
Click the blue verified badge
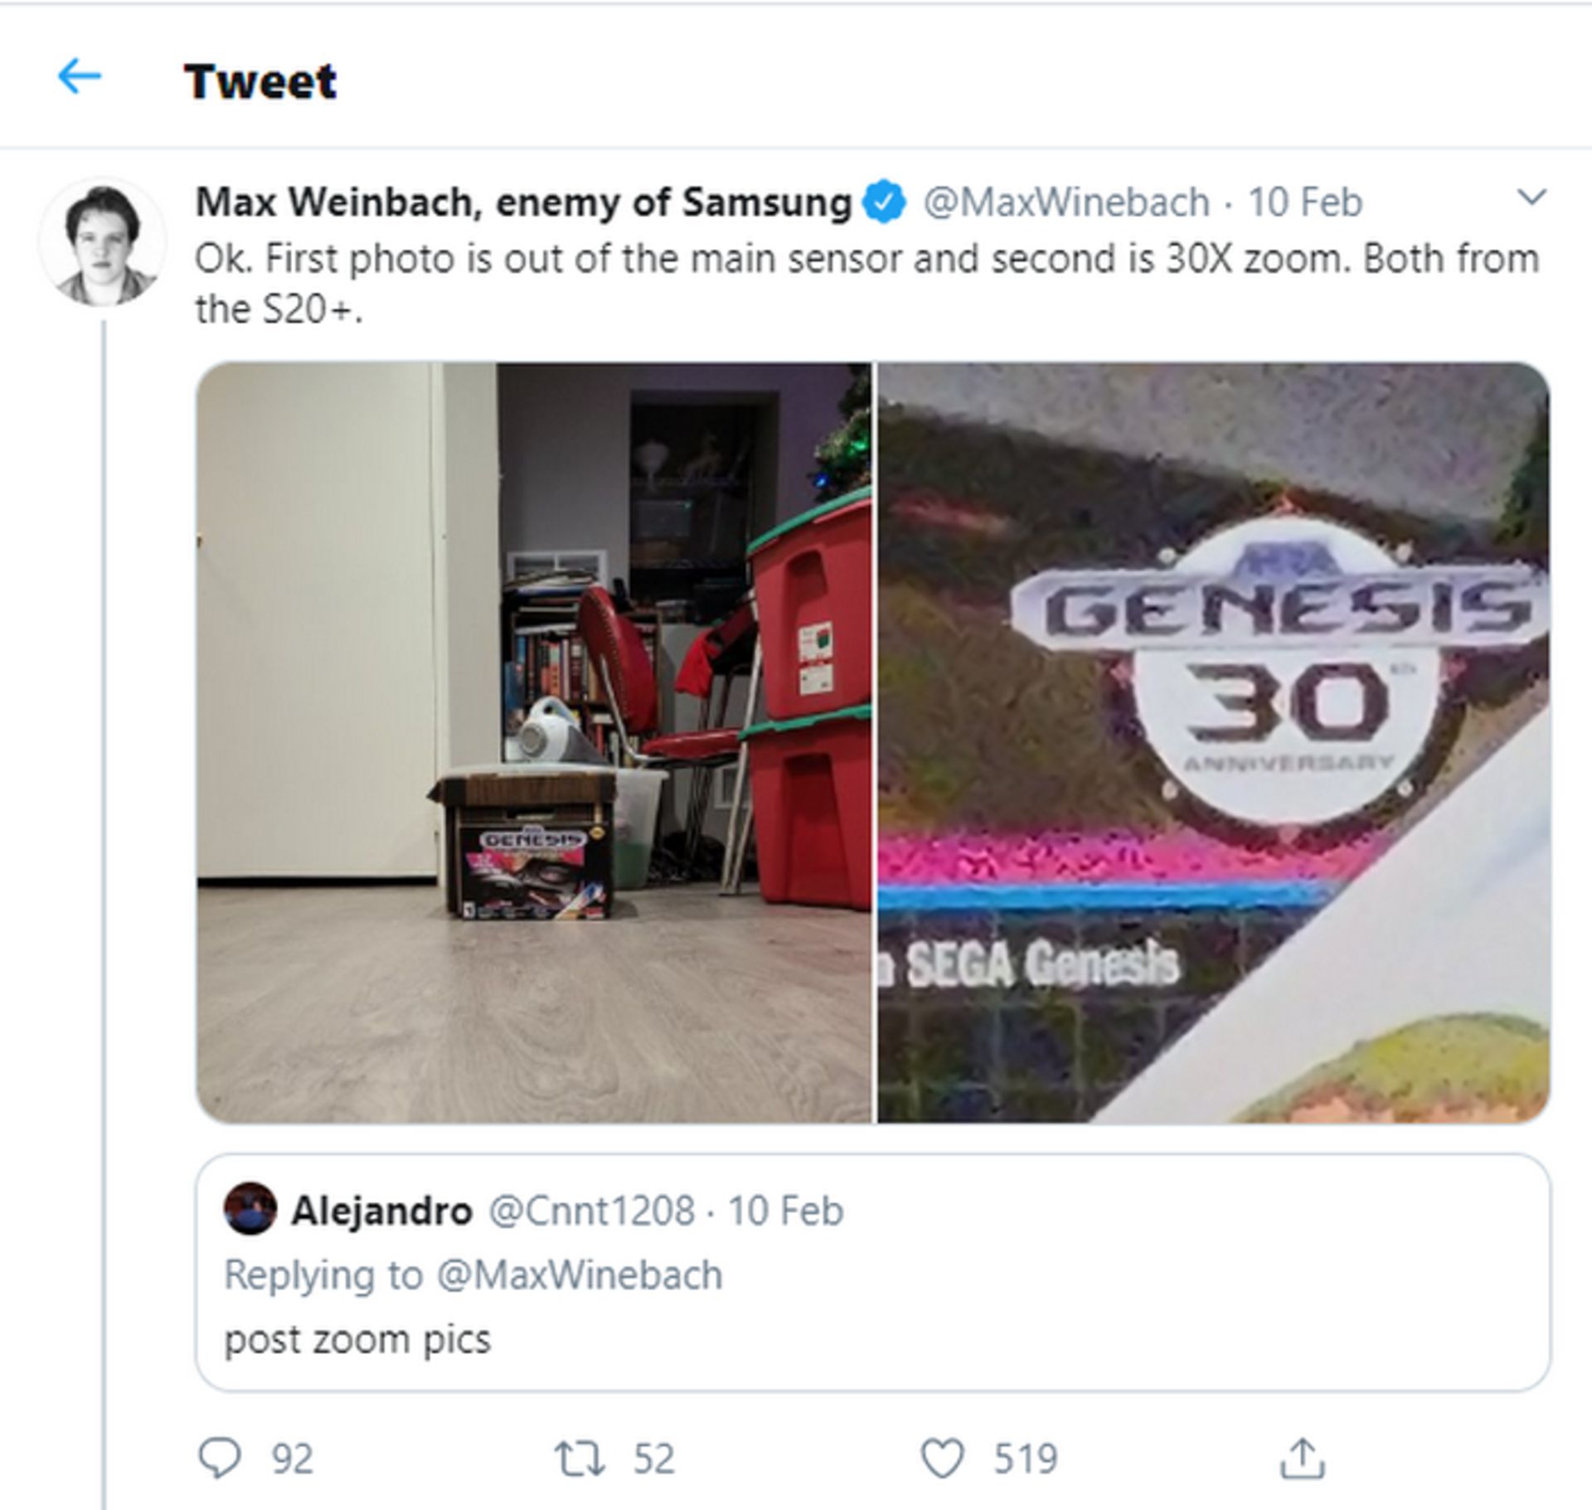tap(885, 203)
